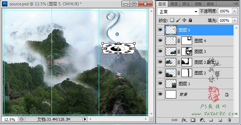Open the 正常 blend mode dropdown
The width and height of the screenshot is (241, 125).
[178, 12]
